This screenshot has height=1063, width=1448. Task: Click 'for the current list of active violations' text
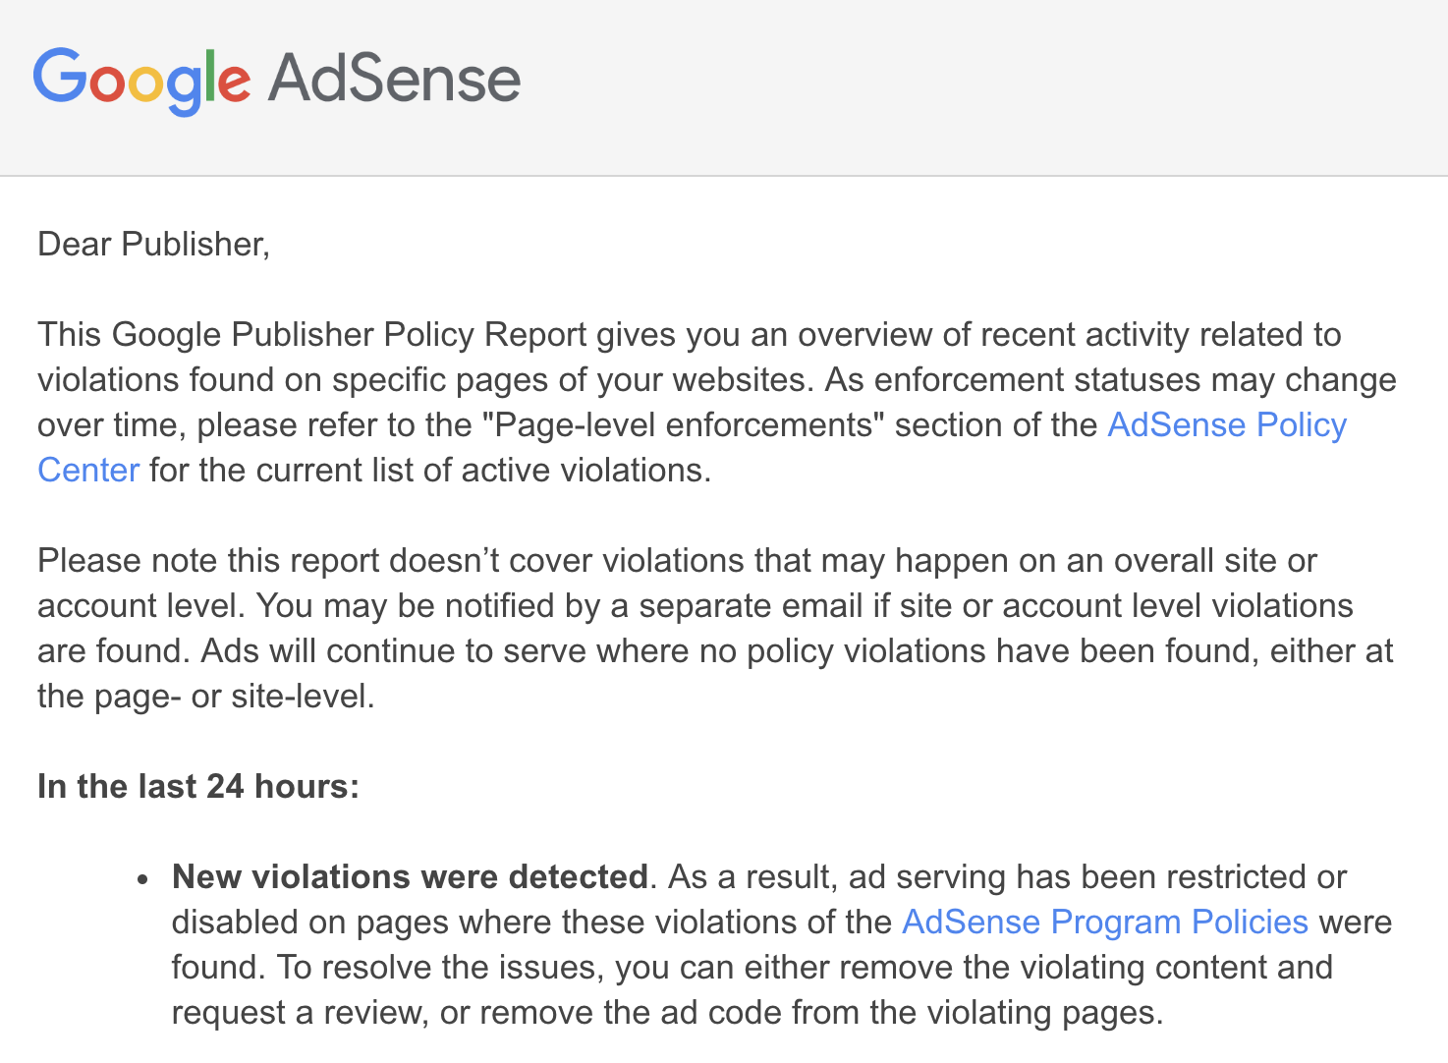pyautogui.click(x=429, y=470)
